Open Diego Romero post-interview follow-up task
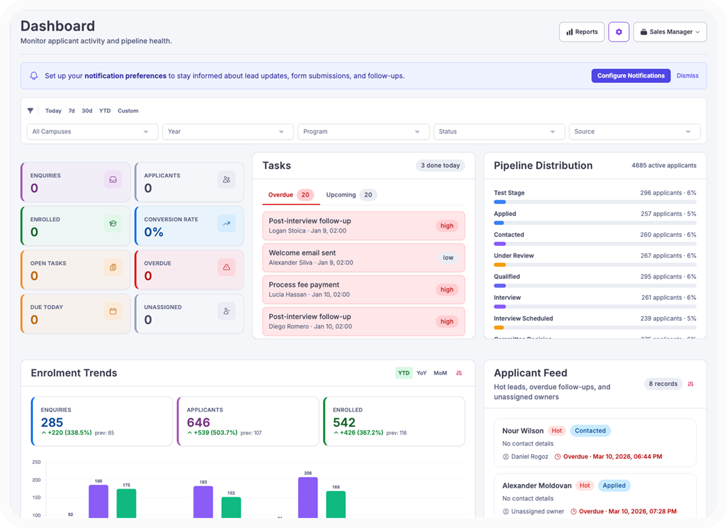The width and height of the screenshot is (727, 528). (363, 321)
